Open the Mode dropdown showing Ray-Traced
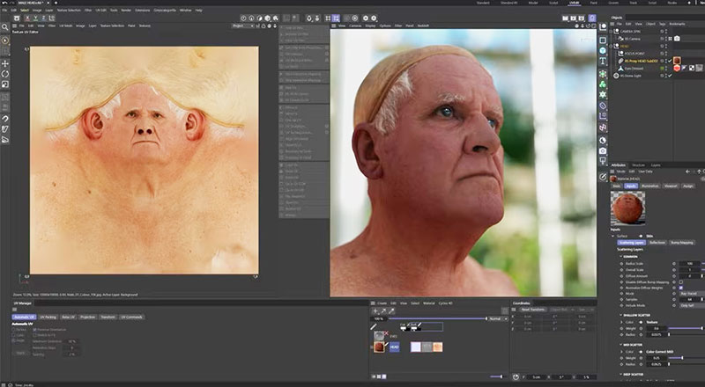Screen dimensions: 705x387 (687, 294)
